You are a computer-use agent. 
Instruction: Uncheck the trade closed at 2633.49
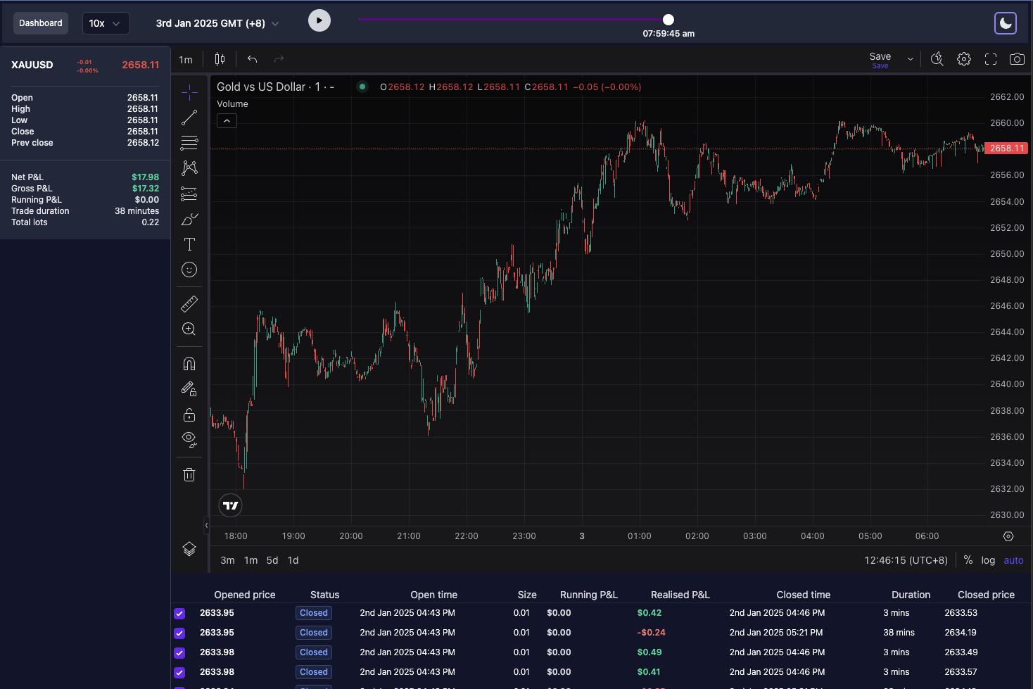[x=179, y=653]
